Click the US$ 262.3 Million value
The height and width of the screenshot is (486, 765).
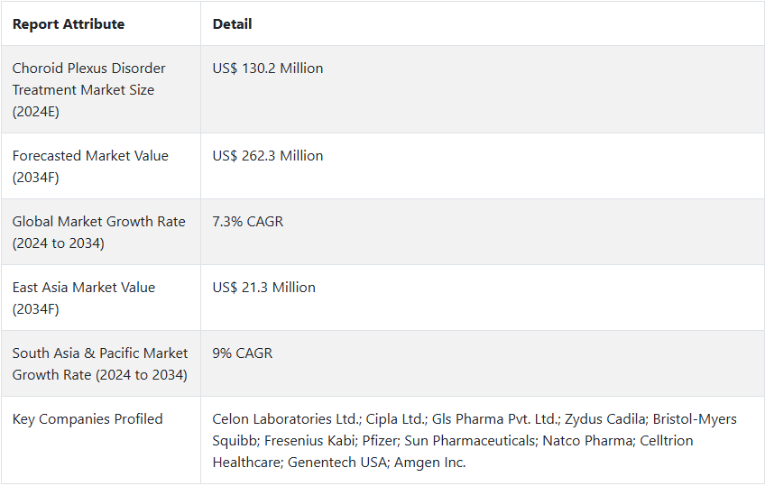268,156
